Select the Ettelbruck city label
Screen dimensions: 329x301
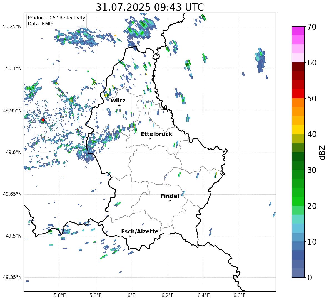[156, 134]
